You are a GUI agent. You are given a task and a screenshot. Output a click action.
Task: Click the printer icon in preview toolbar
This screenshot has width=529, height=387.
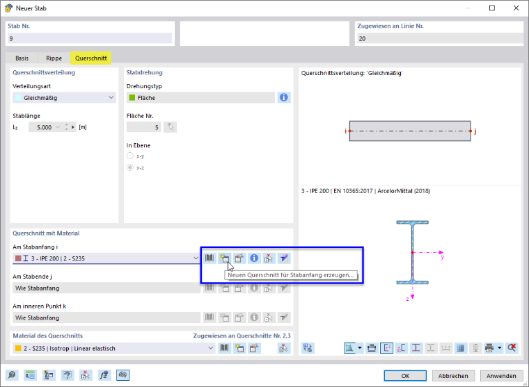(x=489, y=348)
